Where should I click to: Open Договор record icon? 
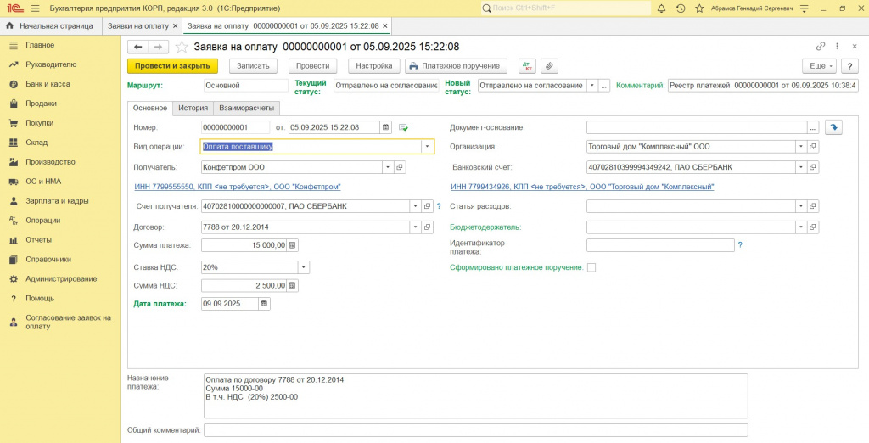(428, 227)
